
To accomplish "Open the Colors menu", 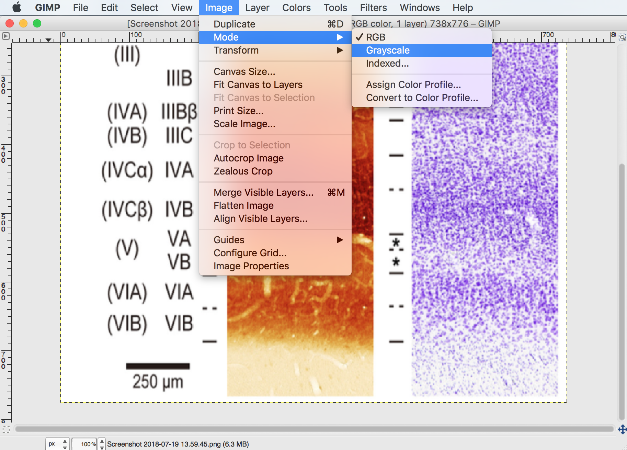I will click(x=296, y=7).
